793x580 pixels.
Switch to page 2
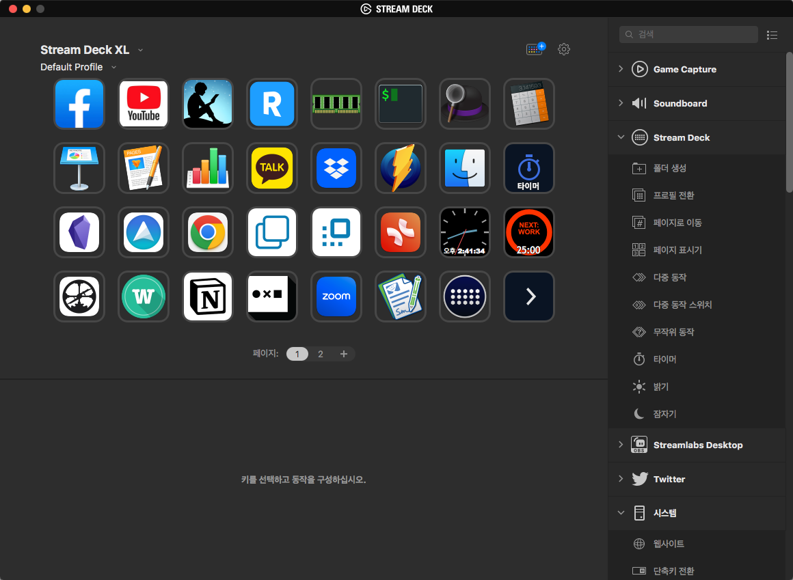click(320, 354)
